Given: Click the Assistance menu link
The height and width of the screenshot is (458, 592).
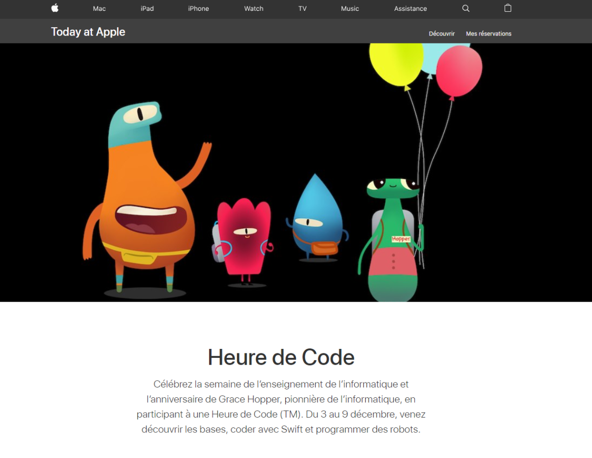Looking at the screenshot, I should tap(410, 8).
